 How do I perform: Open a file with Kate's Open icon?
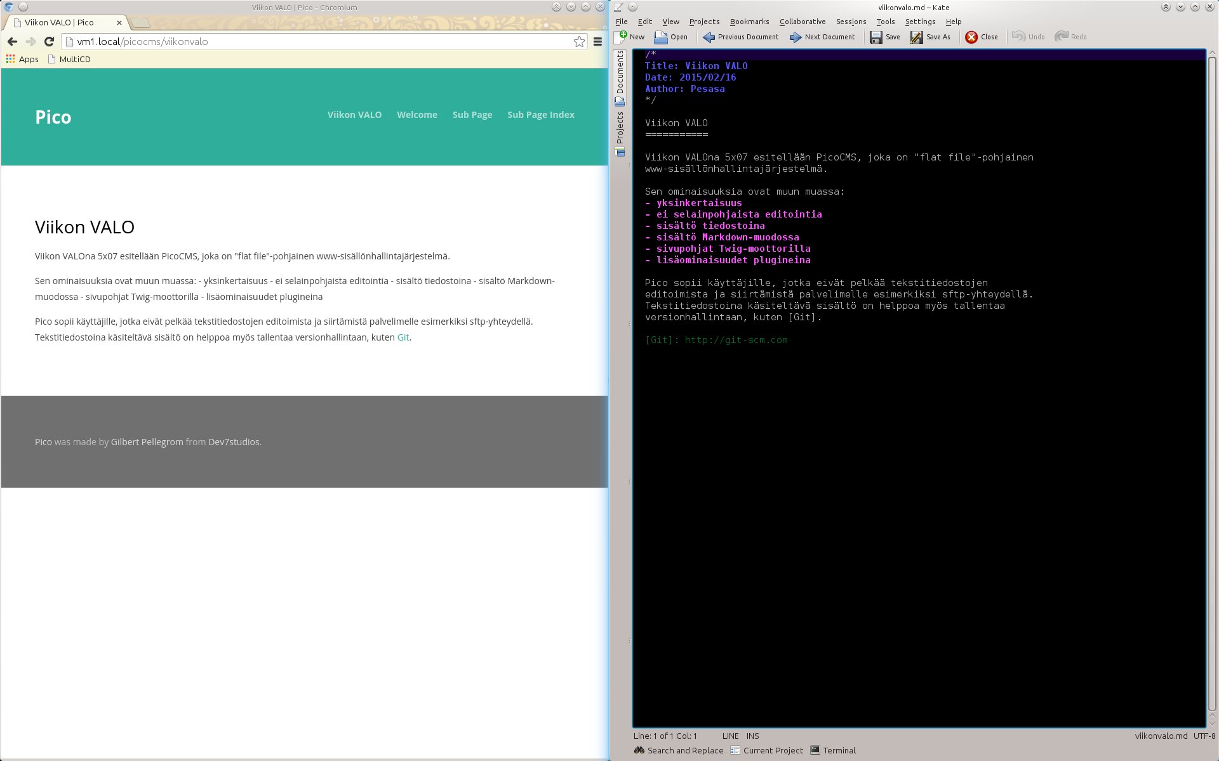tap(661, 37)
